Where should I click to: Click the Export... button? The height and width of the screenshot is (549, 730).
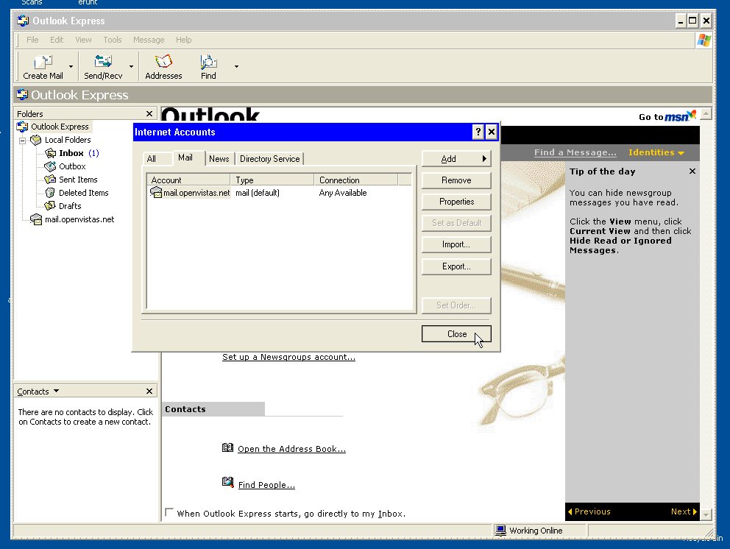(x=456, y=266)
